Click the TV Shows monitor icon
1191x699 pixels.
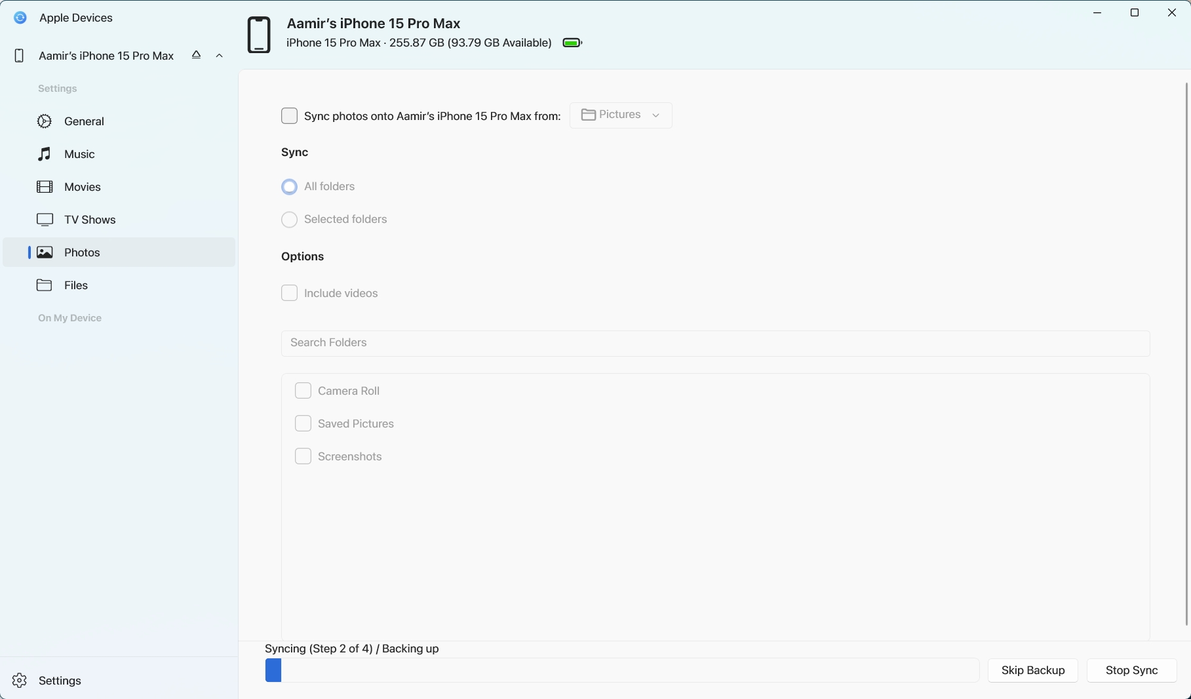pyautogui.click(x=45, y=220)
